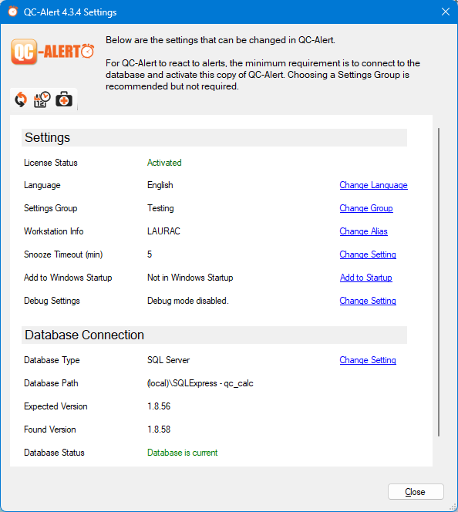Viewport: 458px width, 512px height.
Task: Click the resize grip in window corner
Action: (453, 507)
